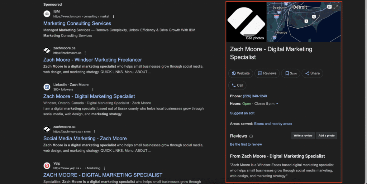Viewport: 367px width, 184px height.
Task: Click the Reviews info icon
Action: pyautogui.click(x=251, y=136)
